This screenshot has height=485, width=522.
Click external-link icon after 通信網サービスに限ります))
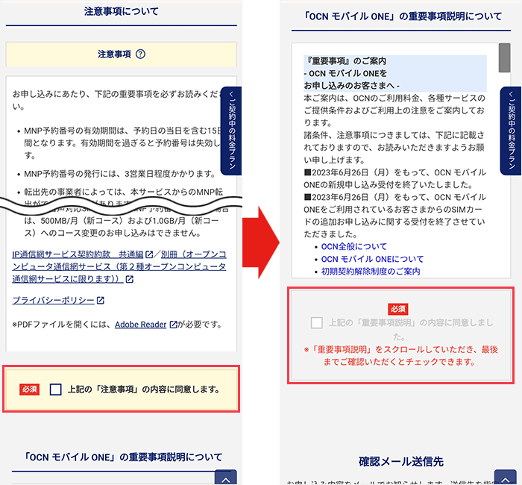point(130,279)
